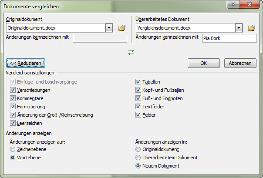Browse for revised document folder icon
263x178 pixels.
[251, 28]
